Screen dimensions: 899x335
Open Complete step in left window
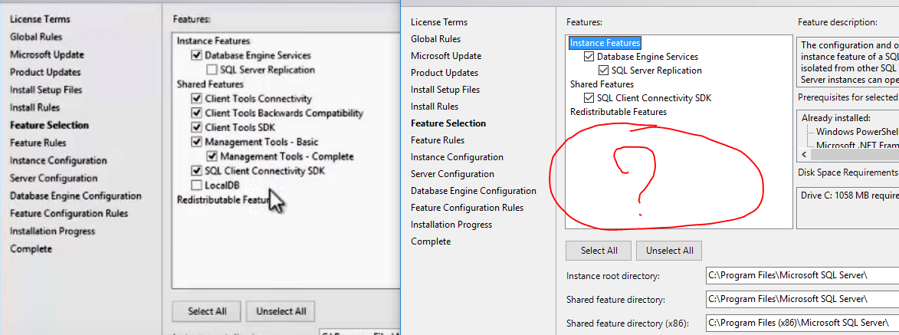(31, 249)
